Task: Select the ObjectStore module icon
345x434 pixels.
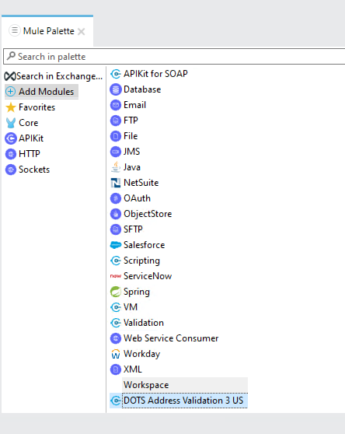Action: 116,214
